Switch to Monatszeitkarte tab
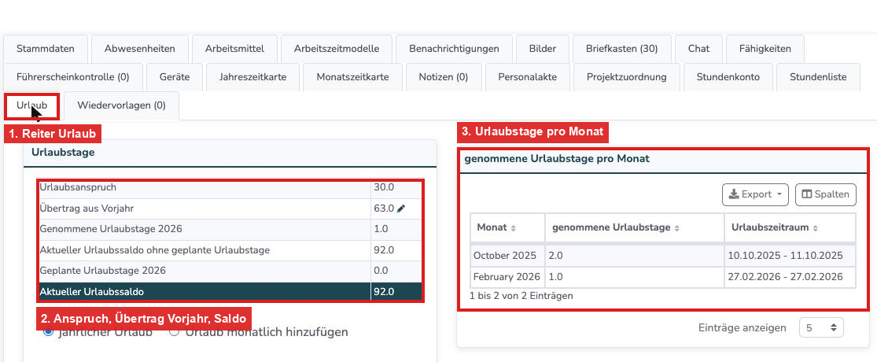The height and width of the screenshot is (362, 877). coord(352,77)
